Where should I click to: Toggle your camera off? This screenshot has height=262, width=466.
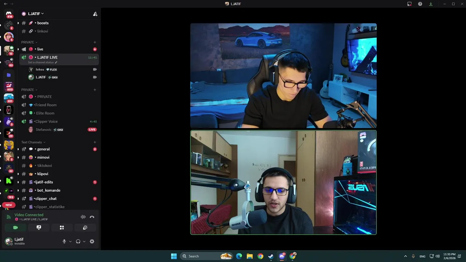point(16,227)
